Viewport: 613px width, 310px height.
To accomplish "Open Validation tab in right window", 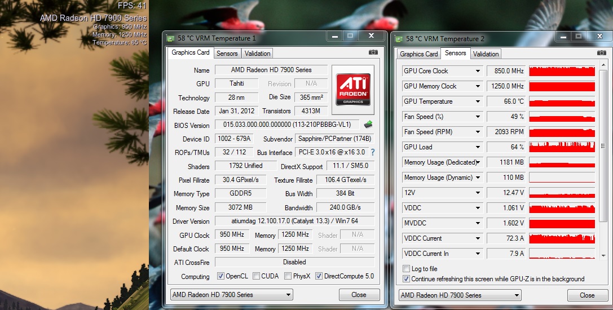I will (x=486, y=54).
